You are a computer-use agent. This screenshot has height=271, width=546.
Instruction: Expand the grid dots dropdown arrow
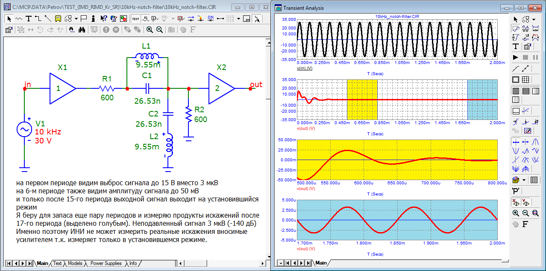pos(239,19)
